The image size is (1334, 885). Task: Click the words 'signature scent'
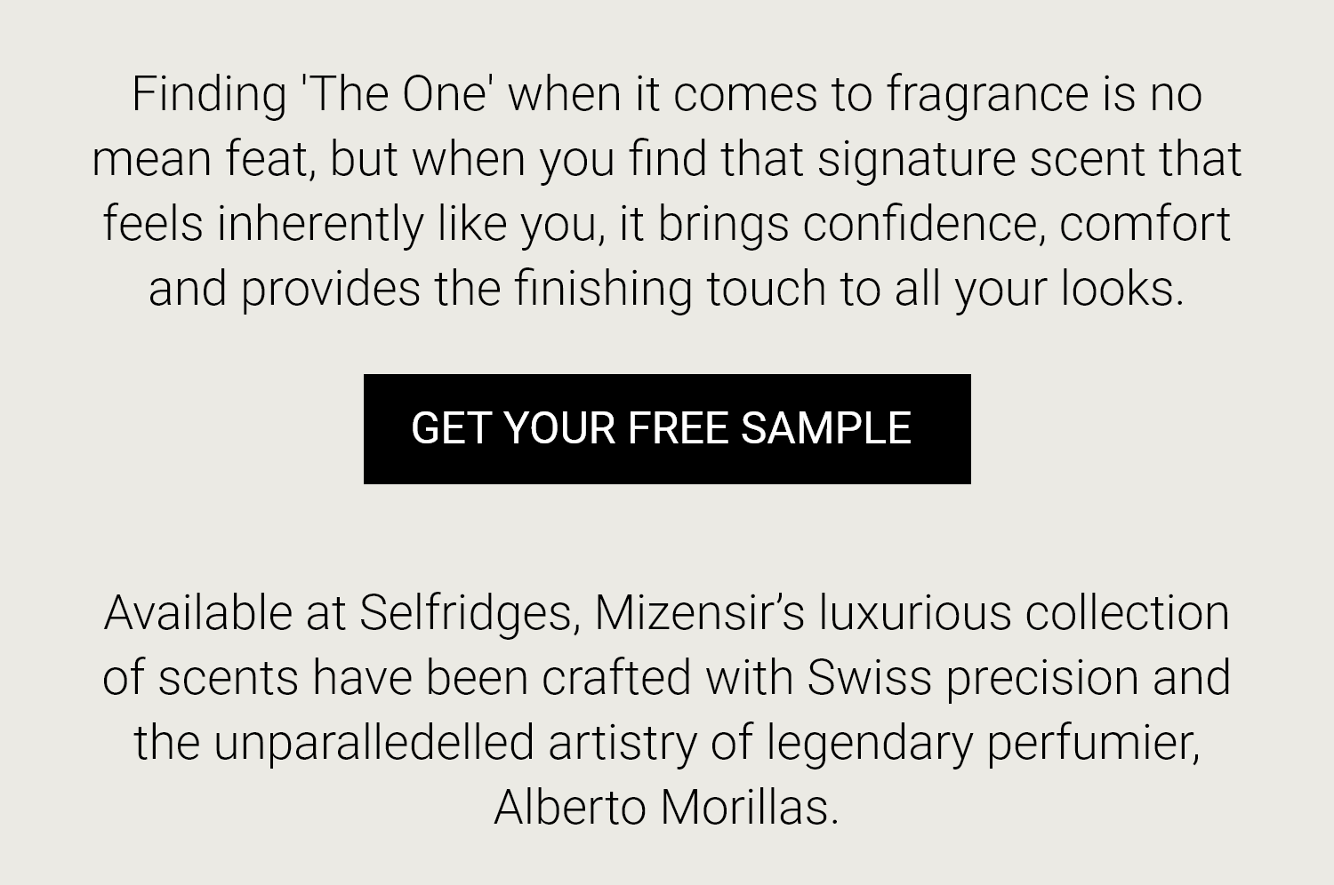tap(981, 161)
